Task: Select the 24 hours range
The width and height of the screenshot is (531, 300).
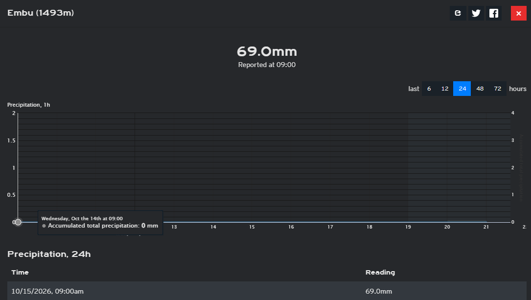Action: point(462,89)
